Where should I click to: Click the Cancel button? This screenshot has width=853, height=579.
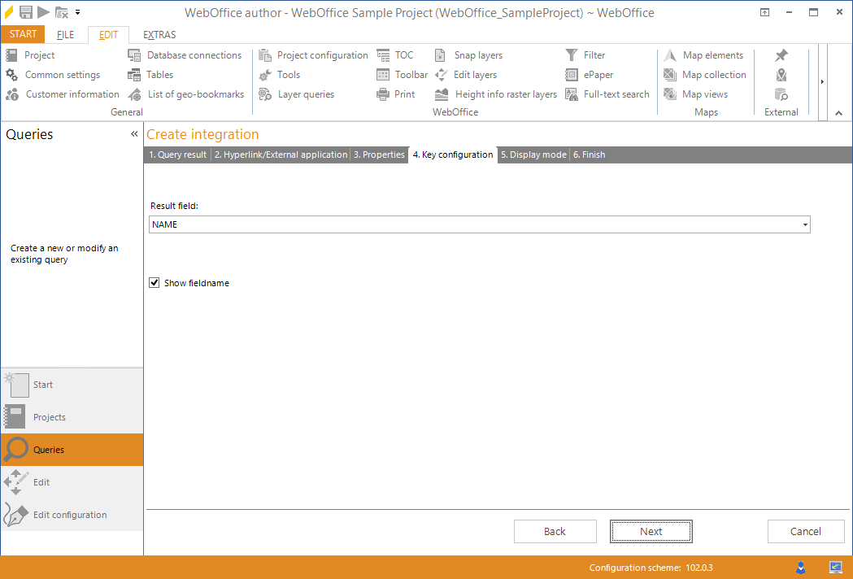[806, 531]
